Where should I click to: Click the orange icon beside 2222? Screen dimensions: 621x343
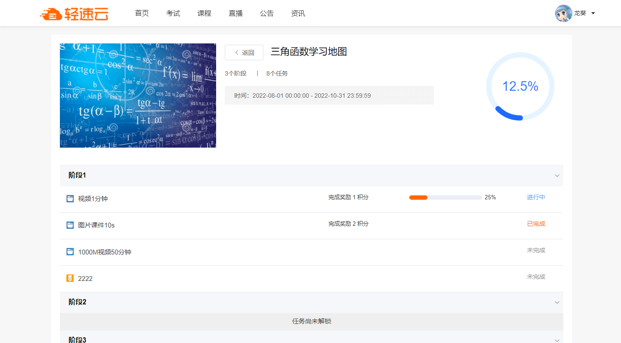(x=70, y=278)
